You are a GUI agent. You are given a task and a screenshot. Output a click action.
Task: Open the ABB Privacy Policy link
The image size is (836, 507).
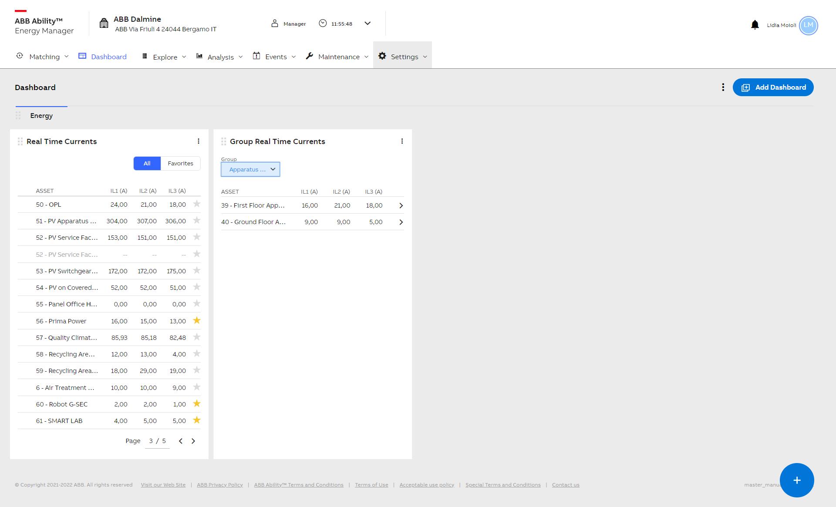(220, 485)
